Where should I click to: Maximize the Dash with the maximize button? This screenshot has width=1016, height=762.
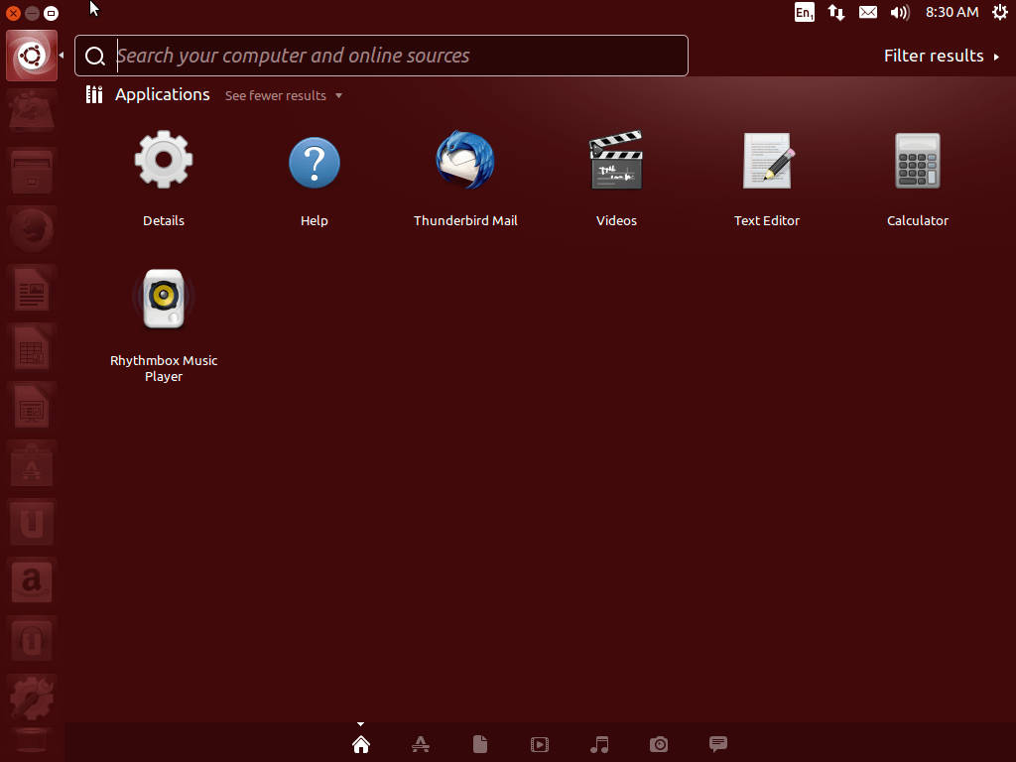pyautogui.click(x=51, y=13)
